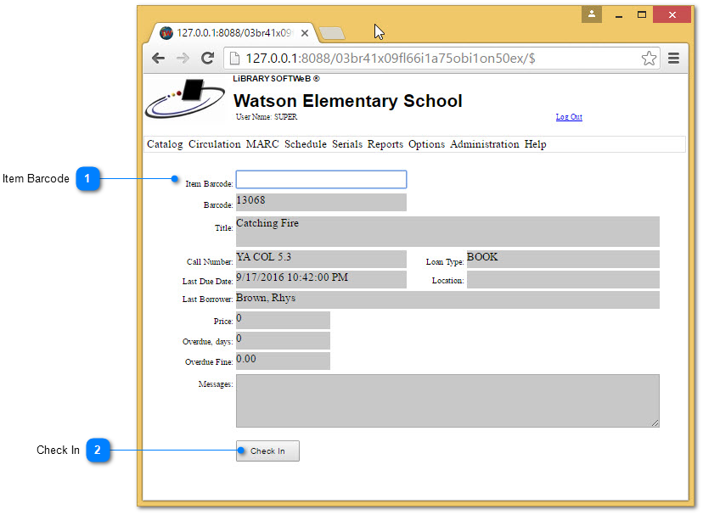Click the browser back arrow
This screenshot has height=515, width=703.
pos(158,59)
